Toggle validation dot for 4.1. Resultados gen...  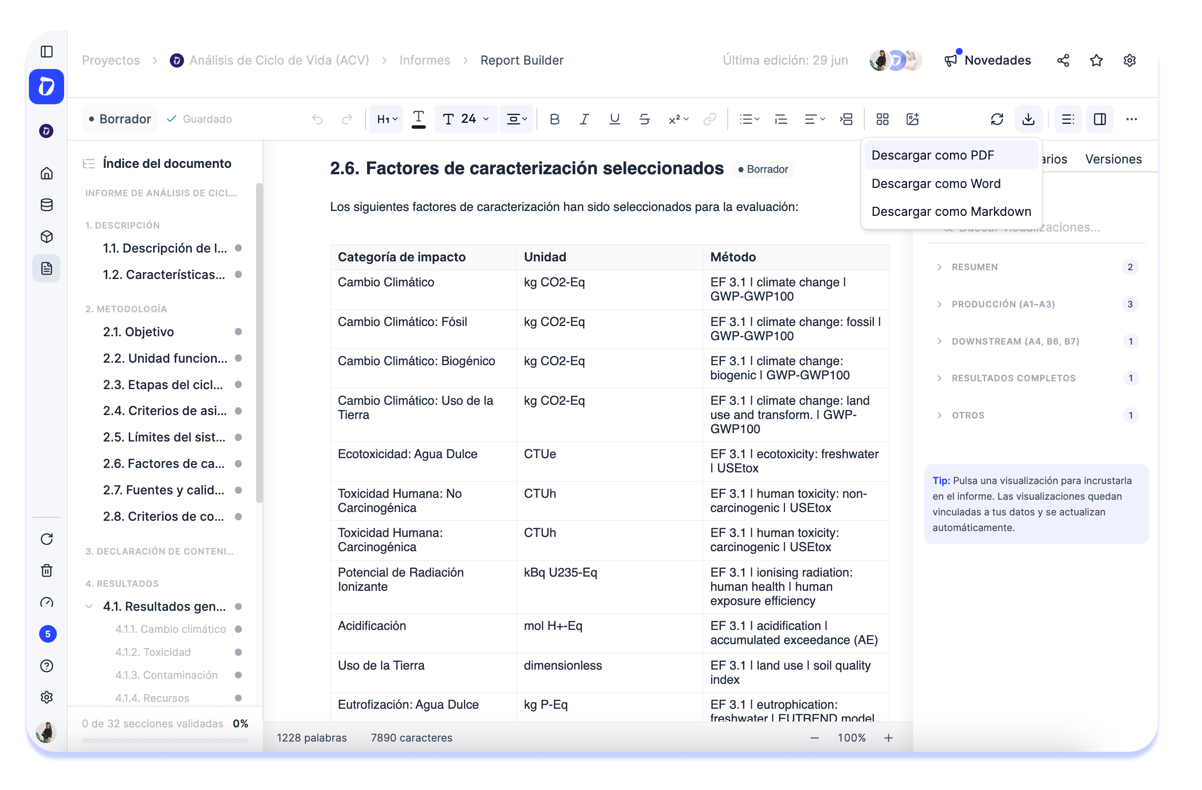239,606
